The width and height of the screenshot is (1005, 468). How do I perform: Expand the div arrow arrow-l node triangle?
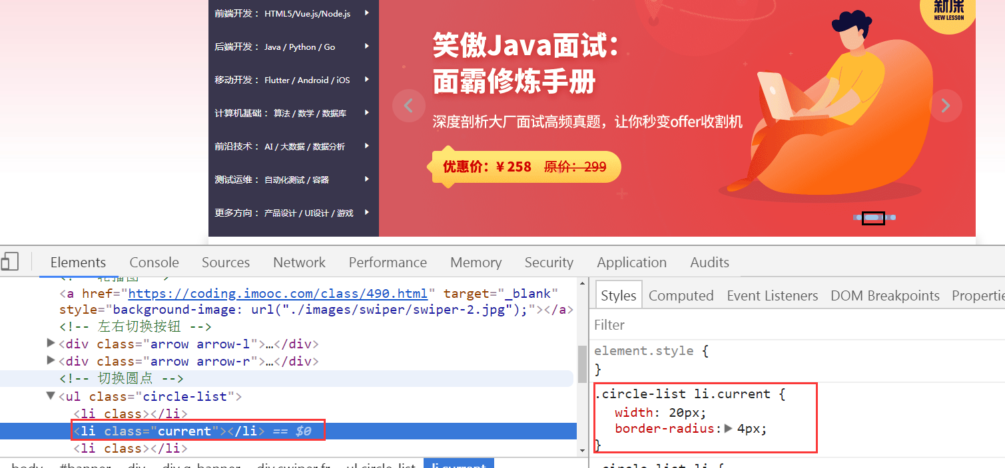coord(51,344)
